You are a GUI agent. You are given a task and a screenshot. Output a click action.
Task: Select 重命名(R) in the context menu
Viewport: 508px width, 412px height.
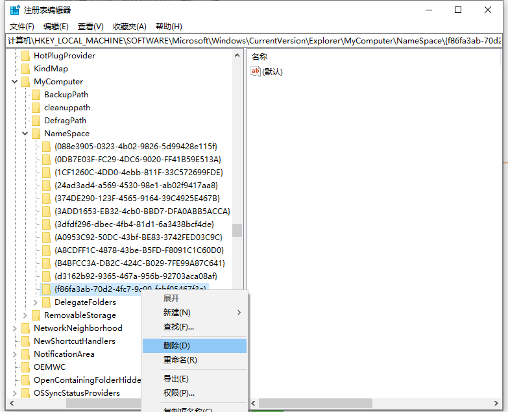click(x=180, y=360)
